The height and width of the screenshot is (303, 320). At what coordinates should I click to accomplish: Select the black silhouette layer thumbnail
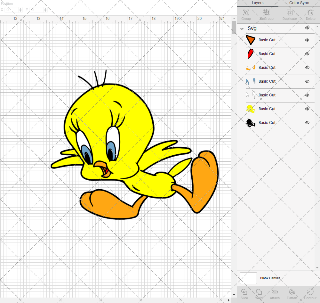pos(251,123)
